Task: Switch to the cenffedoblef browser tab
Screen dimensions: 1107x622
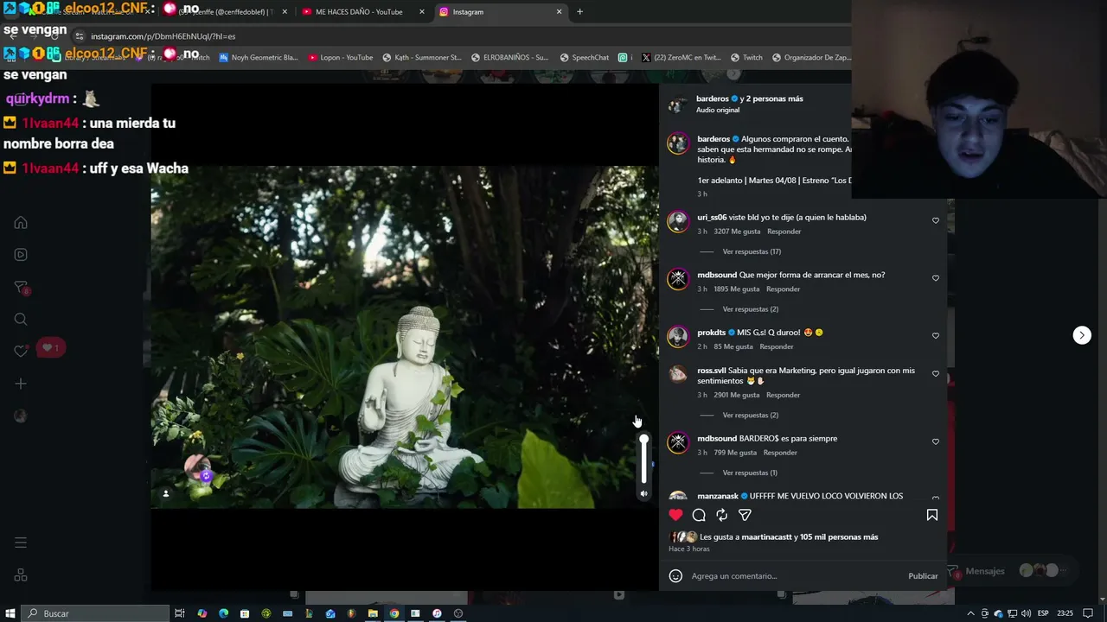Action: (x=225, y=12)
